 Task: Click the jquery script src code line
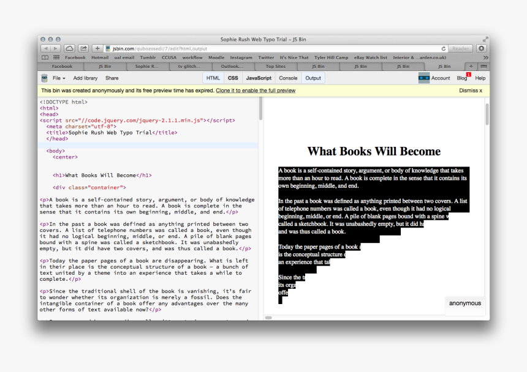[x=137, y=121]
